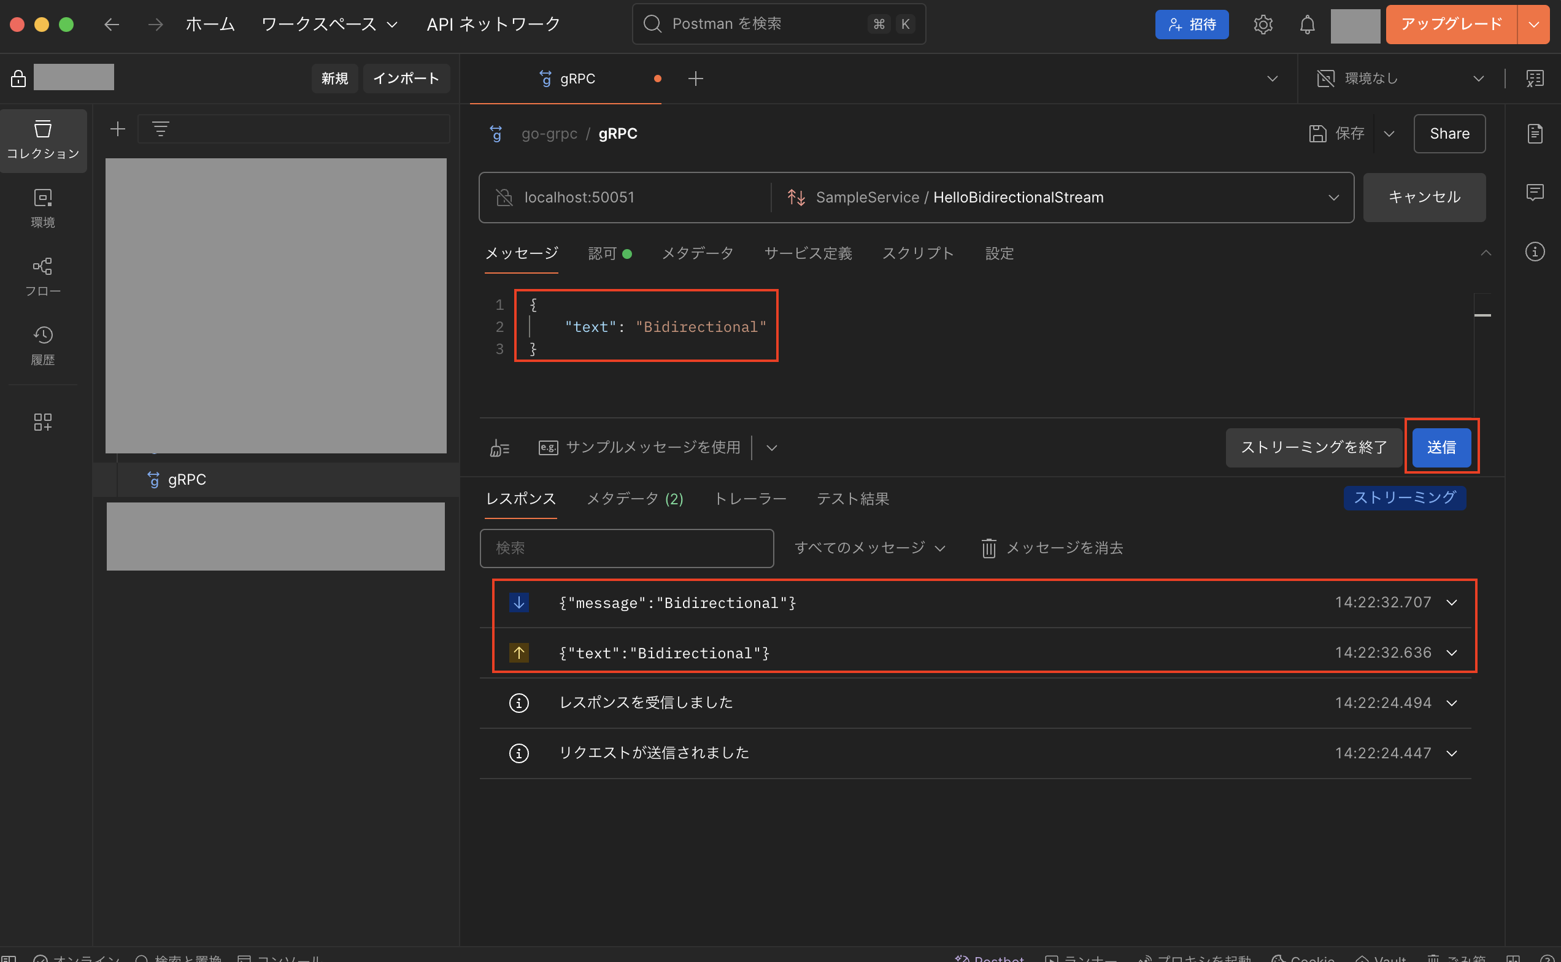Open settings gear icon in header
The height and width of the screenshot is (962, 1561).
tap(1263, 24)
